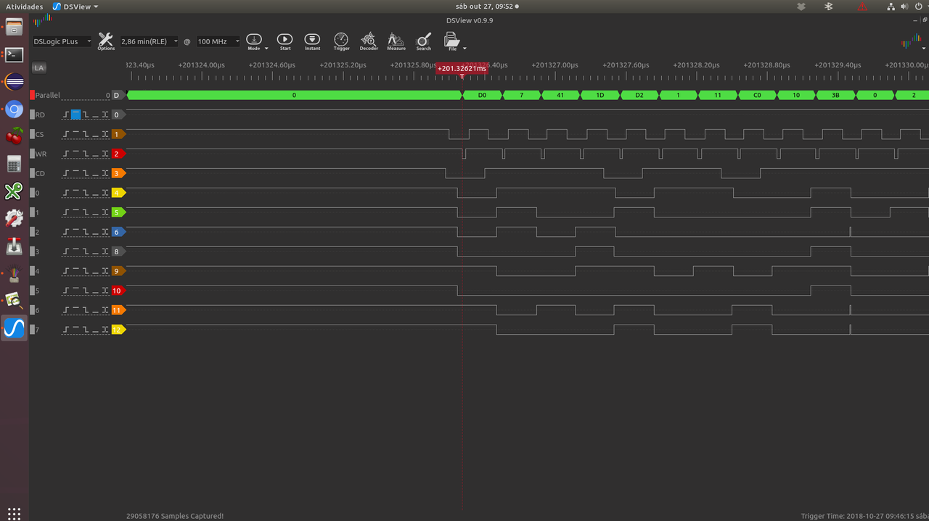Toggle CS channel rising-edge trigger

[x=67, y=134]
